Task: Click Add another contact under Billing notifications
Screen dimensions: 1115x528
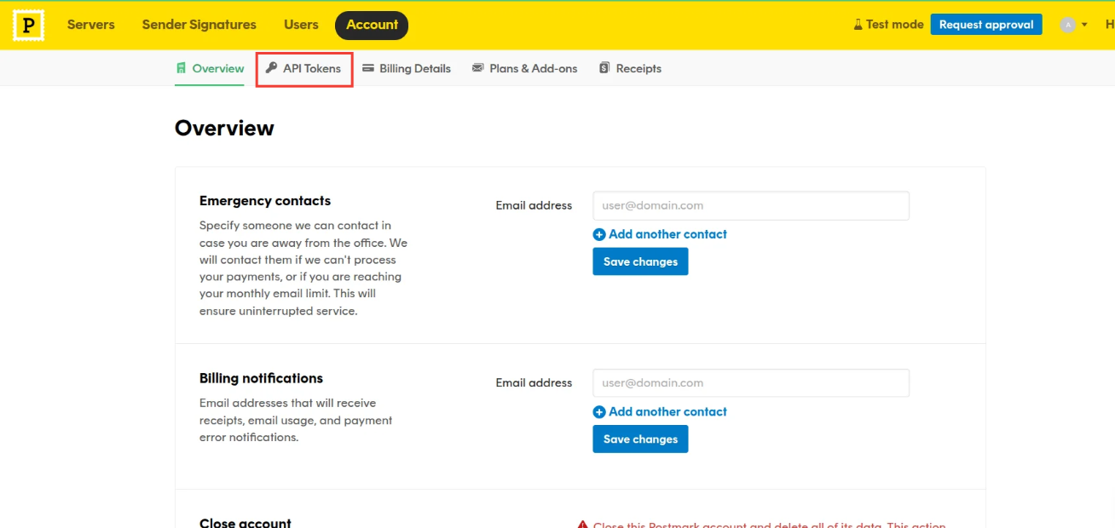Action: tap(660, 411)
